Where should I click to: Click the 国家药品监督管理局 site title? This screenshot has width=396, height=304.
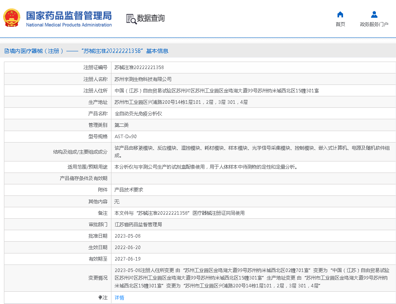[x=69, y=15]
